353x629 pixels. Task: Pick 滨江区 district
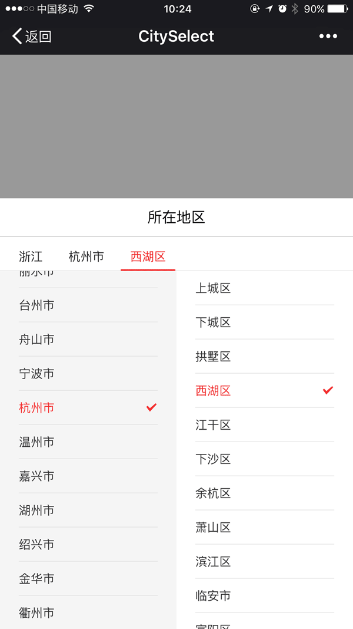point(265,561)
